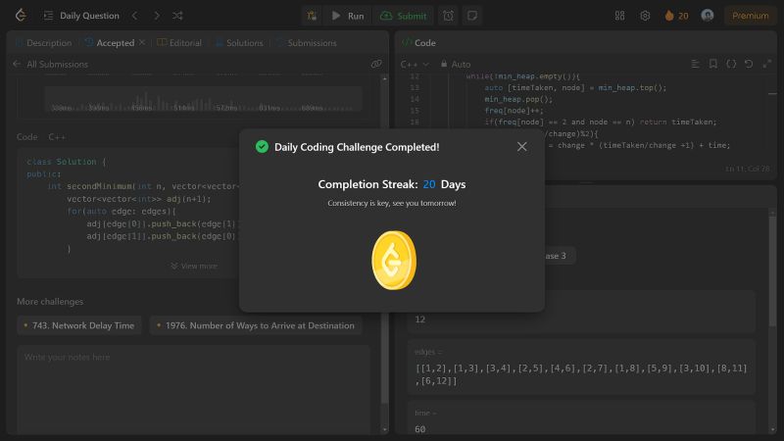
Task: Maximize the code editor with fullscreen icon
Action: pyautogui.click(x=767, y=64)
